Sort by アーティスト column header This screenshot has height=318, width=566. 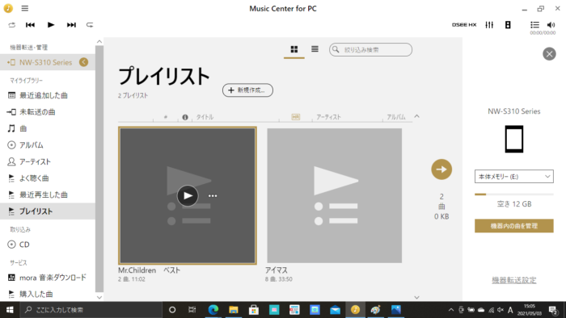coord(328,117)
